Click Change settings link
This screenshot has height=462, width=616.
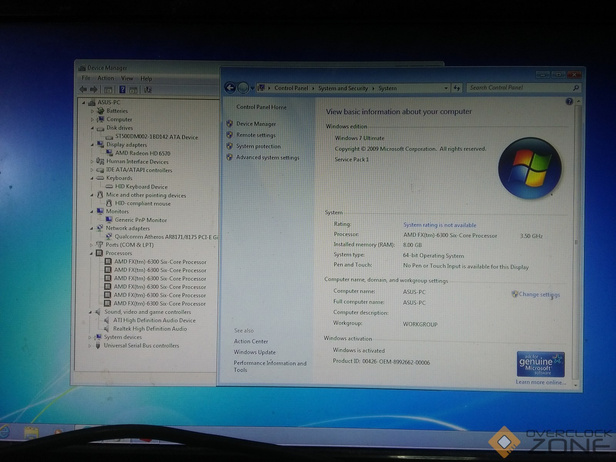[539, 295]
